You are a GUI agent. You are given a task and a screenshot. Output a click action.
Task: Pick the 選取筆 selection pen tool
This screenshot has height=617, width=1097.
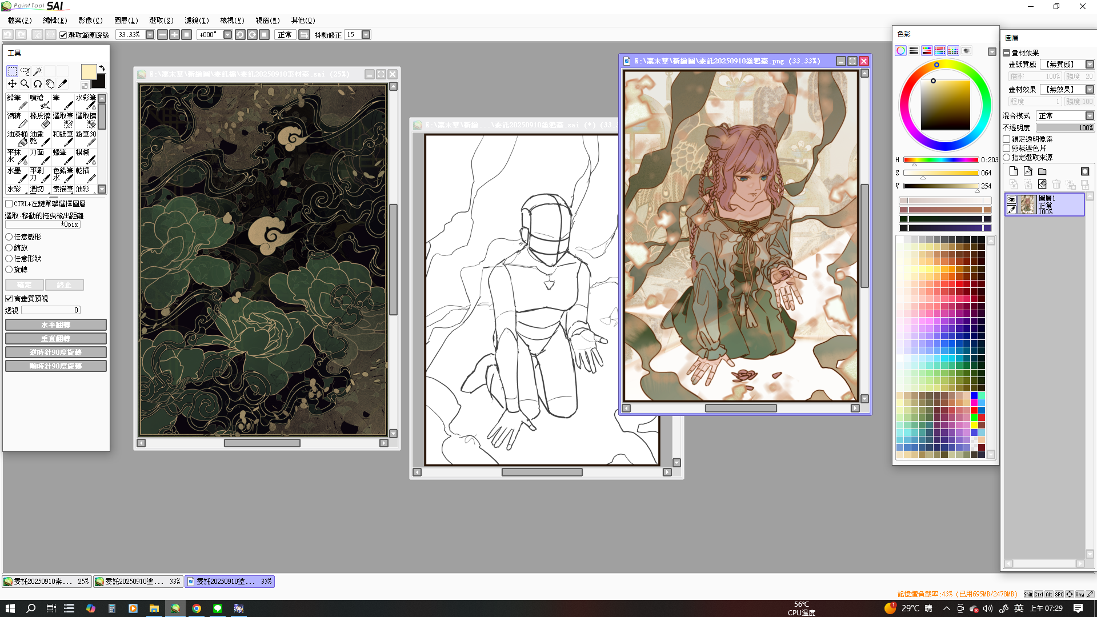click(x=63, y=120)
